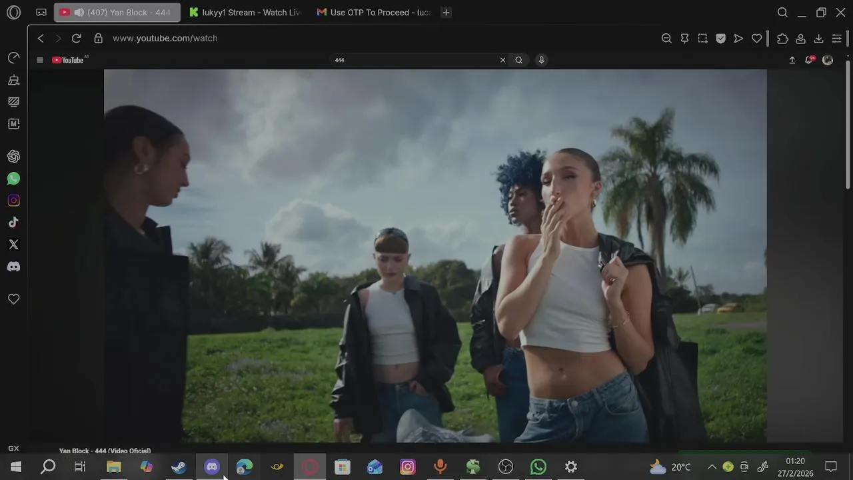853x480 pixels.
Task: Open GX Control speedometer in sidebar
Action: click(13, 58)
